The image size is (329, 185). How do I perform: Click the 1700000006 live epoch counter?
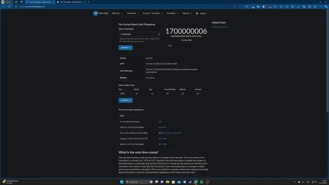pos(186,31)
